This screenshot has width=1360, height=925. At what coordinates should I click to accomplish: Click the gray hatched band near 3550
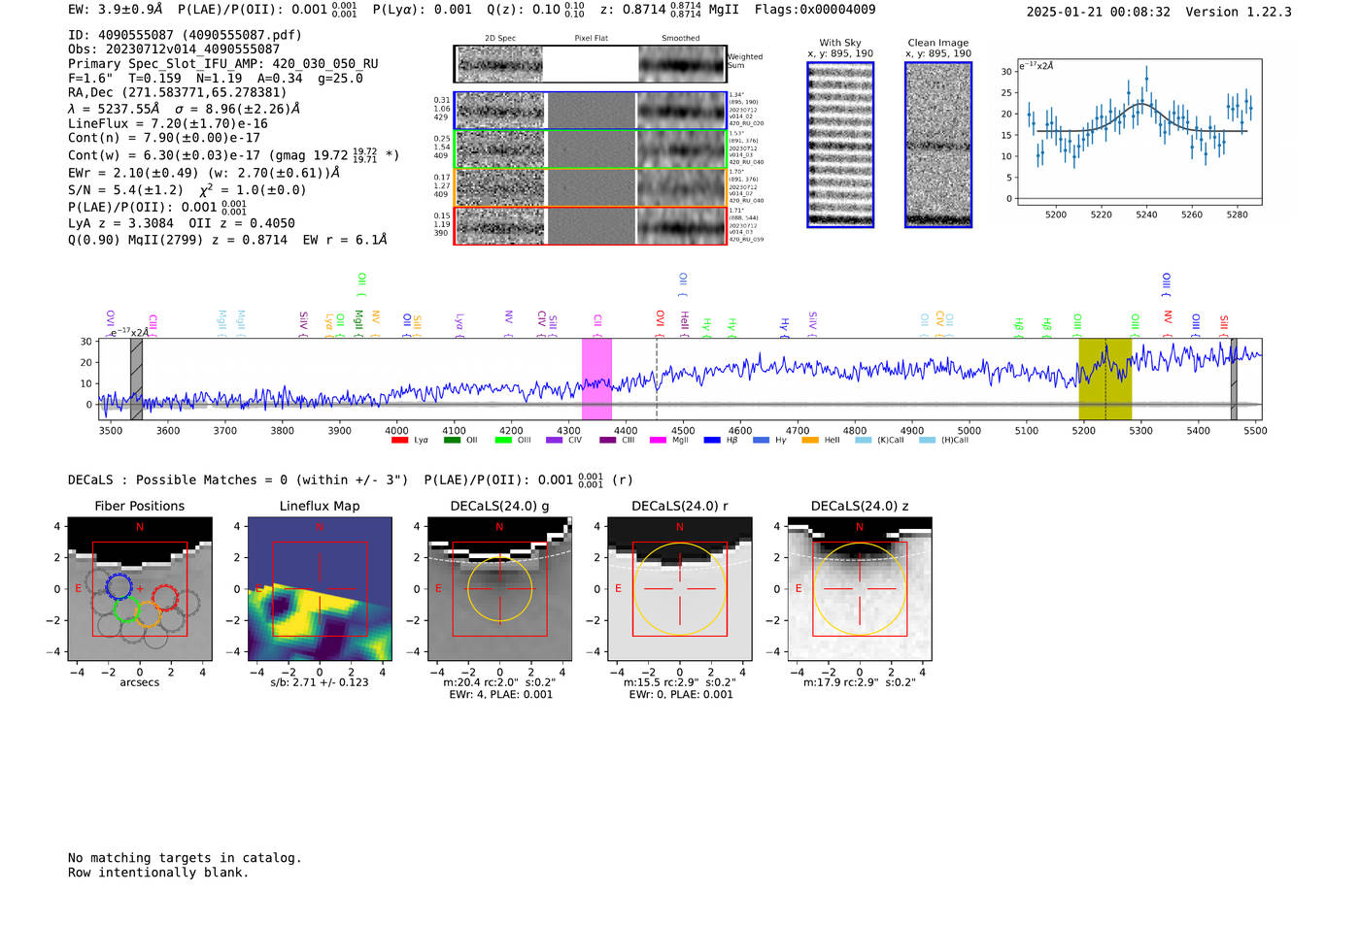[x=136, y=380]
